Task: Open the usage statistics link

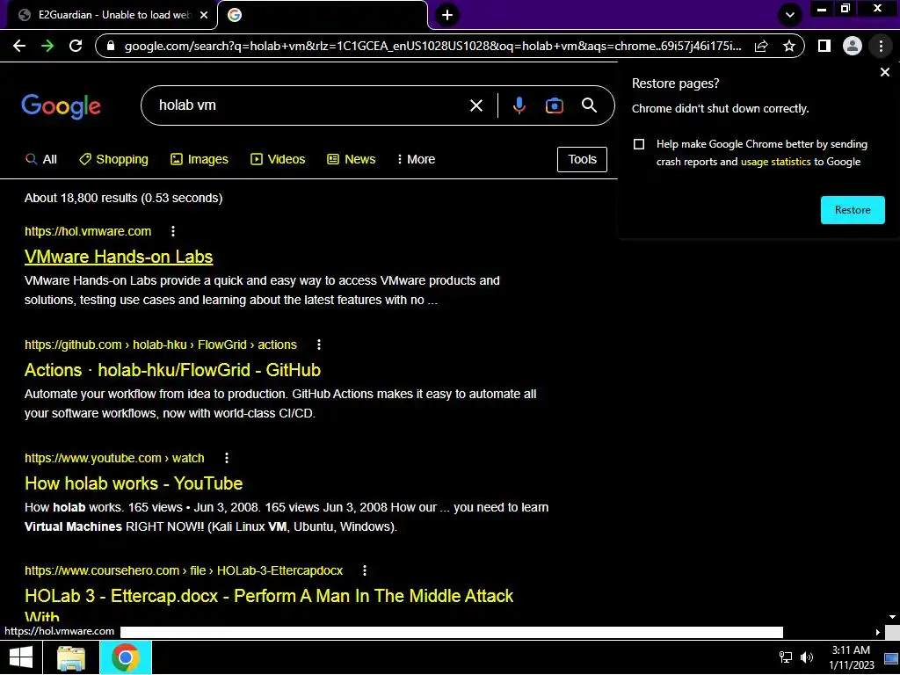Action: pos(775,162)
